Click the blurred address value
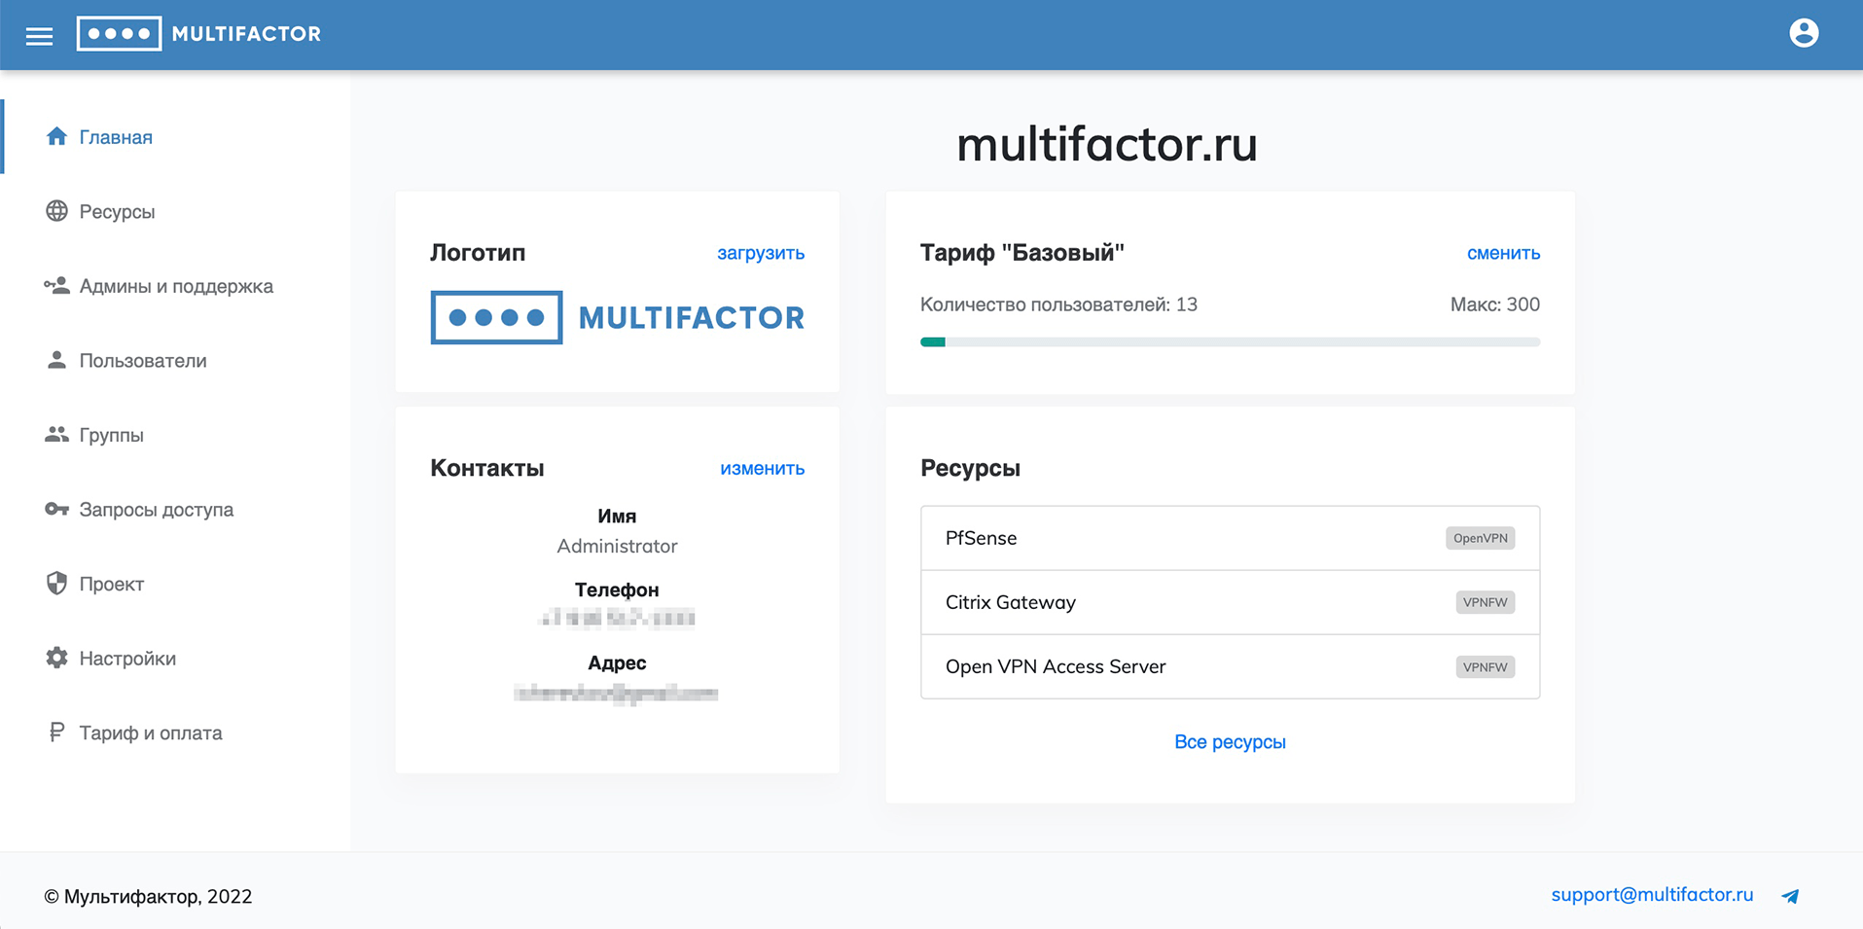This screenshot has height=929, width=1863. click(x=616, y=694)
